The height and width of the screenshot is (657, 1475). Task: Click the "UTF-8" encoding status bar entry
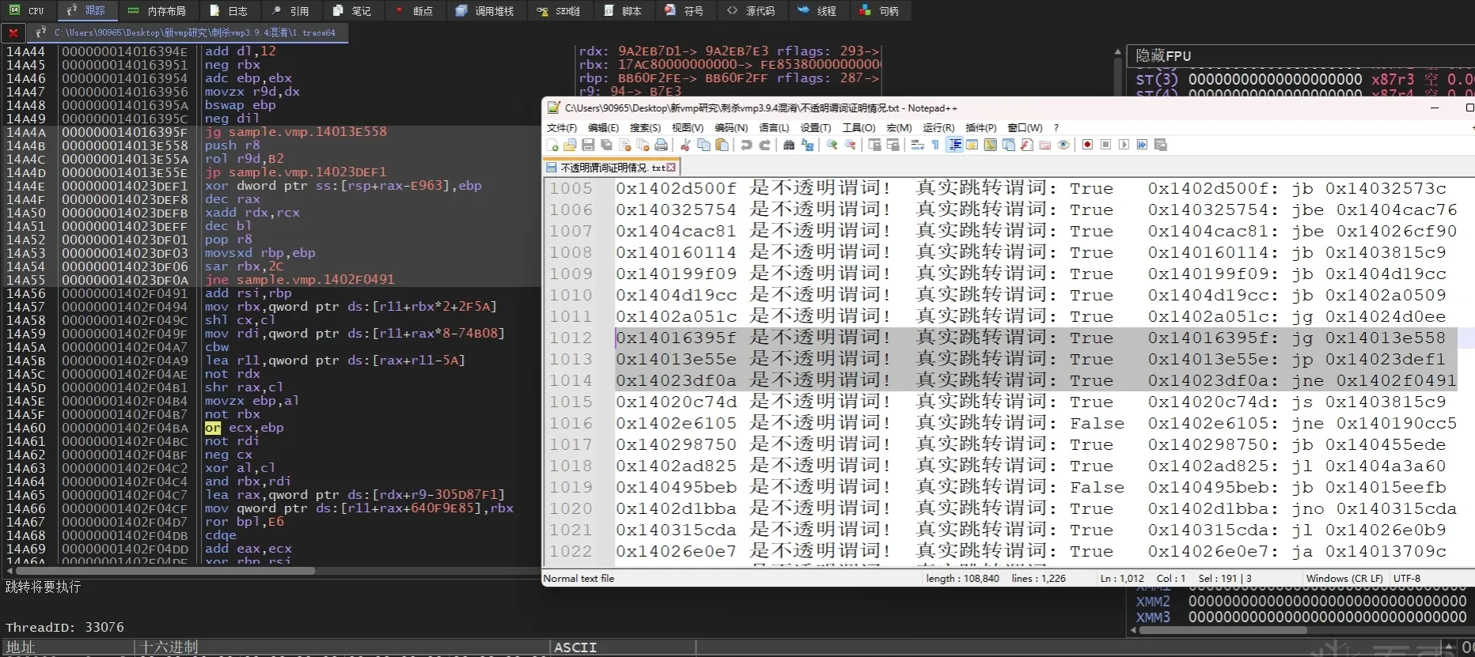pyautogui.click(x=1407, y=579)
